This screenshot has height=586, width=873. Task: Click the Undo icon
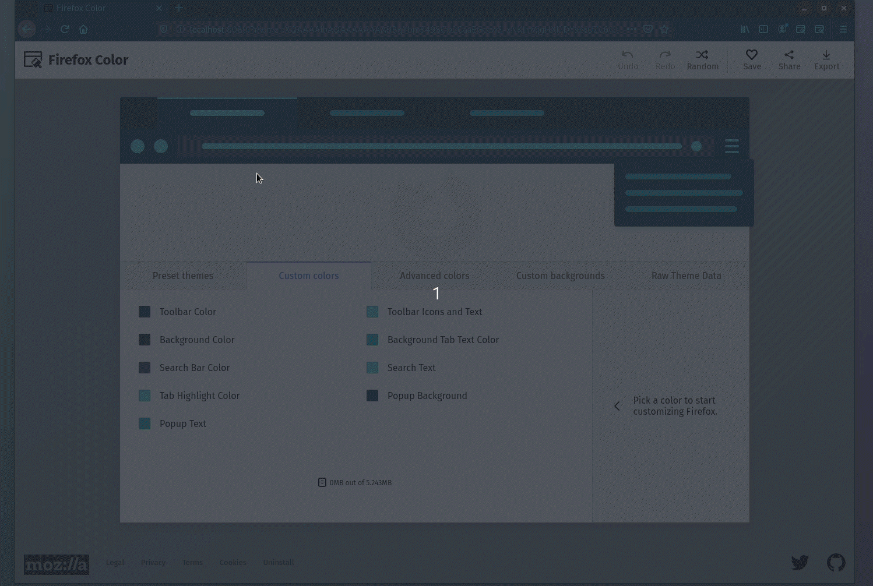pos(628,60)
